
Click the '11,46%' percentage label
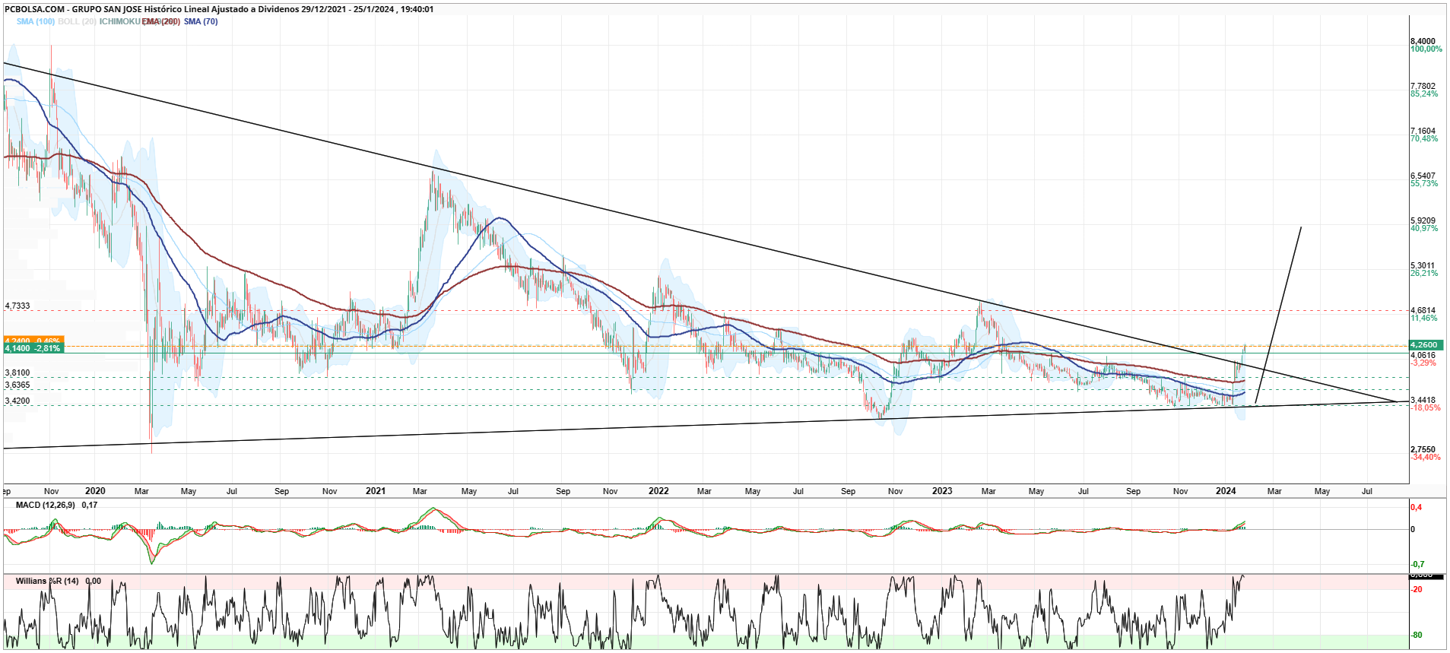click(x=1424, y=319)
